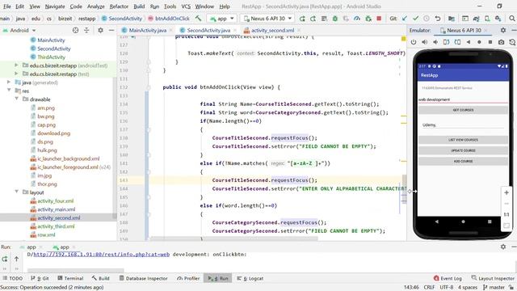The height and width of the screenshot is (291, 517).
Task: Expand edu.cs.birzeit.restapp (androidTest) package
Action: (x=16, y=65)
